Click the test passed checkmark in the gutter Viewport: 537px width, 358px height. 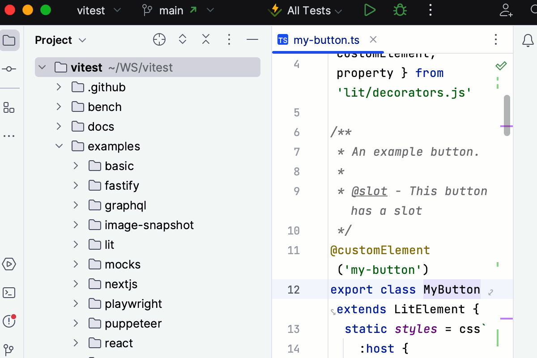point(501,65)
